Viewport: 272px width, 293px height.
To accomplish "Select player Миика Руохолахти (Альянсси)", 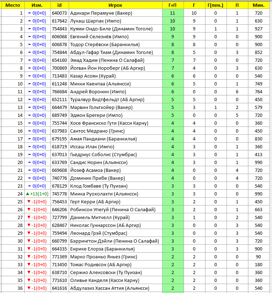I will click(104, 194).
